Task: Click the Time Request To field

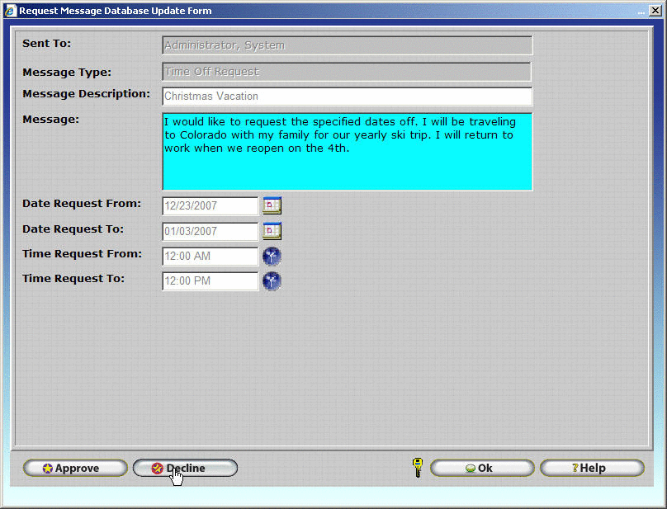Action: [x=211, y=281]
